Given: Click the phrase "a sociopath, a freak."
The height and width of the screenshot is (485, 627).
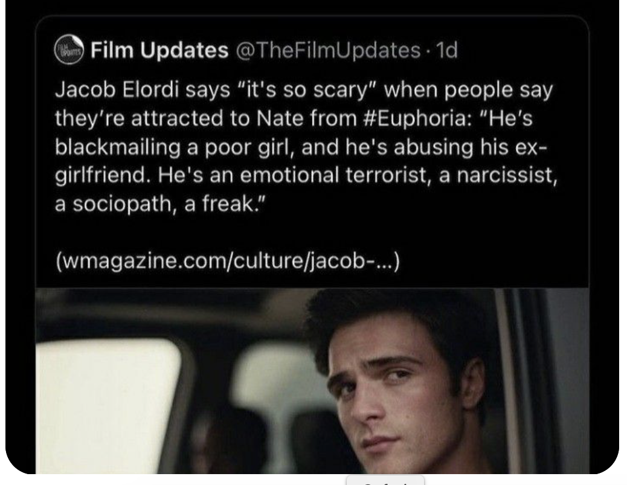Looking at the screenshot, I should pyautogui.click(x=160, y=204).
